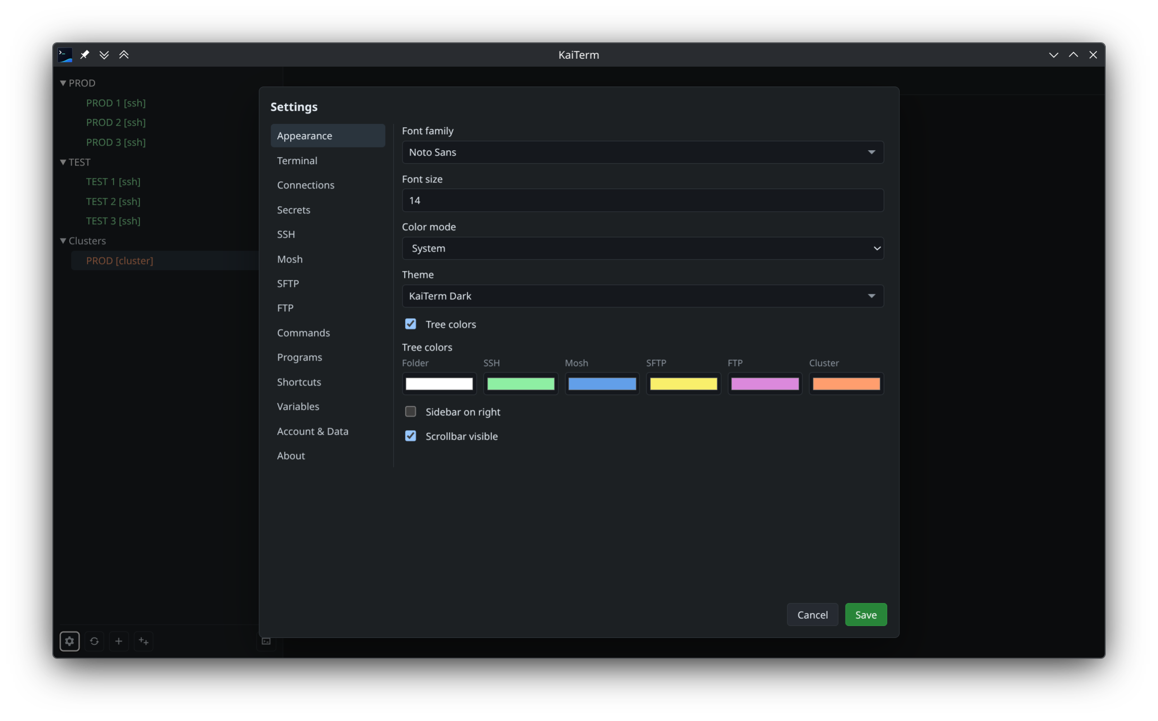Collapse the TEST folder in tree
1158x721 pixels.
(x=63, y=162)
